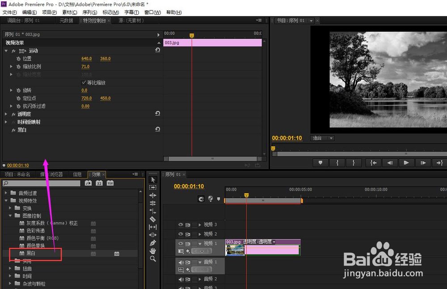Step back one frame
The image size is (447, 289).
point(390,162)
